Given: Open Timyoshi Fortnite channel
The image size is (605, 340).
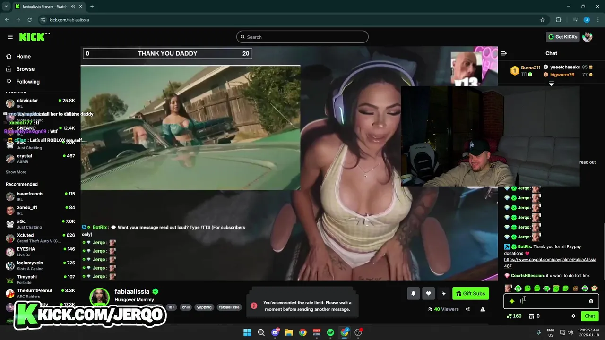Looking at the screenshot, I should [x=40, y=280].
